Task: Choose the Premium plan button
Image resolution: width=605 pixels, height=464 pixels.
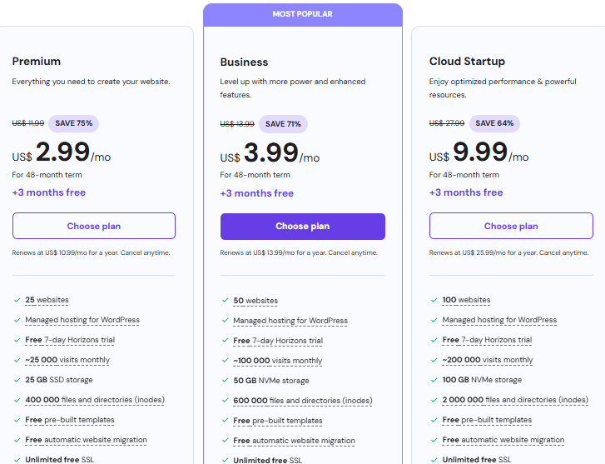Action: [94, 226]
